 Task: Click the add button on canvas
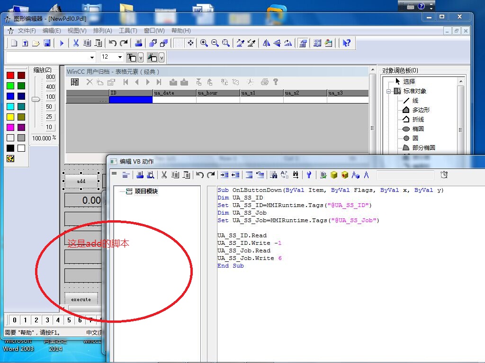[81, 181]
